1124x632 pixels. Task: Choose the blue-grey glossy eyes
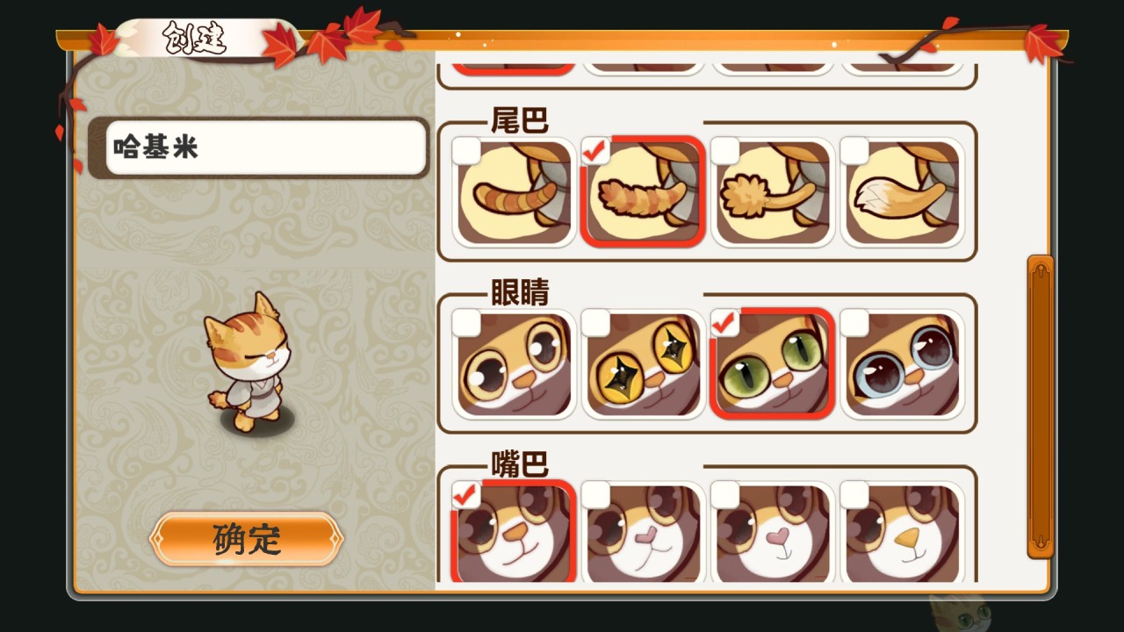[903, 364]
